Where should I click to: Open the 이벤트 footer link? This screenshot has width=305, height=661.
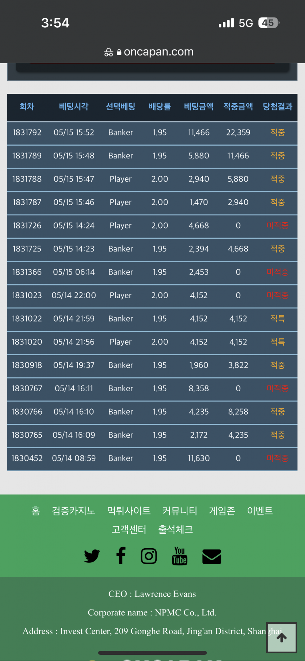pos(260,511)
